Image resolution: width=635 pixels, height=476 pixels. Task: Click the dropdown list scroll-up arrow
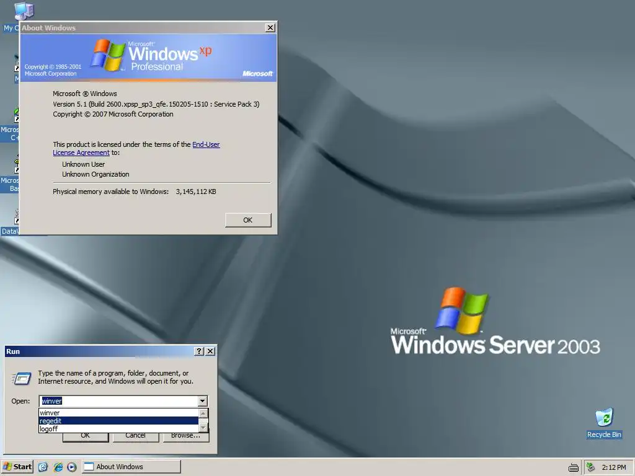203,413
